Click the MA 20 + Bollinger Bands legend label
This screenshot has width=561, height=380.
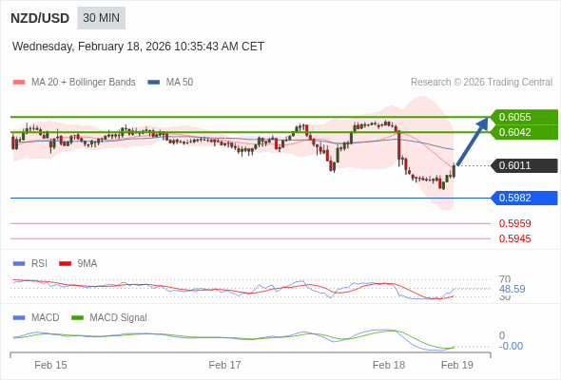[x=84, y=83]
